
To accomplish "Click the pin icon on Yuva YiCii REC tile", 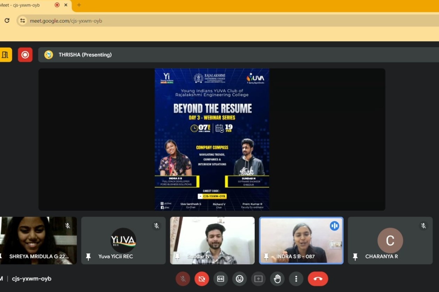I will click(x=88, y=257).
